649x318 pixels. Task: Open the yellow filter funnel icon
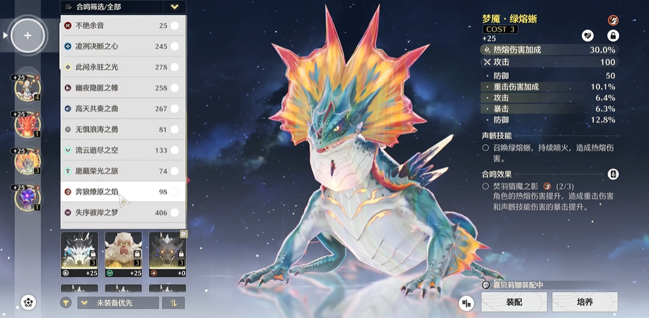[66, 303]
